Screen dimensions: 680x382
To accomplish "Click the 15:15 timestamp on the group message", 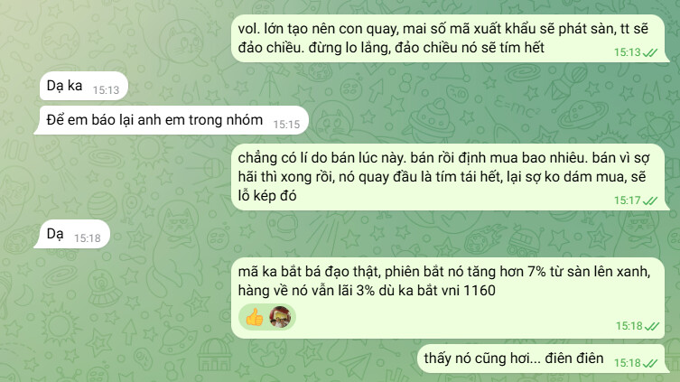I will pos(286,125).
